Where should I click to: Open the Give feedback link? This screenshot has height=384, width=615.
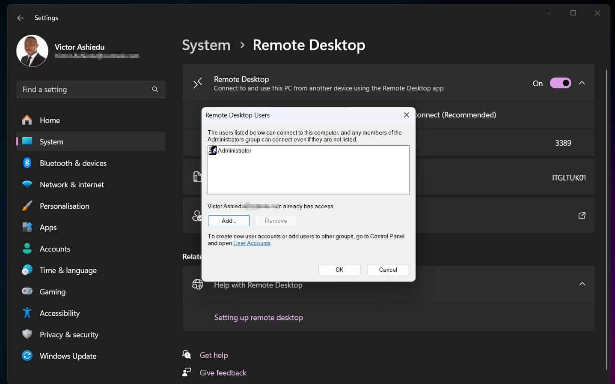pyautogui.click(x=223, y=373)
